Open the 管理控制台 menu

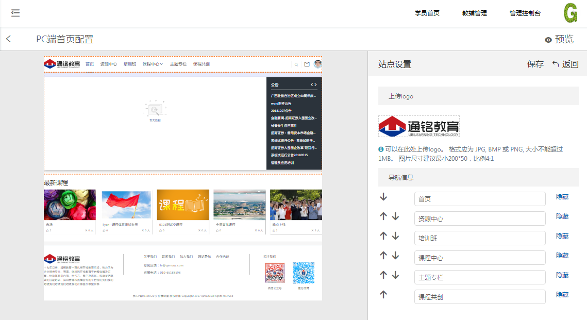(x=525, y=13)
